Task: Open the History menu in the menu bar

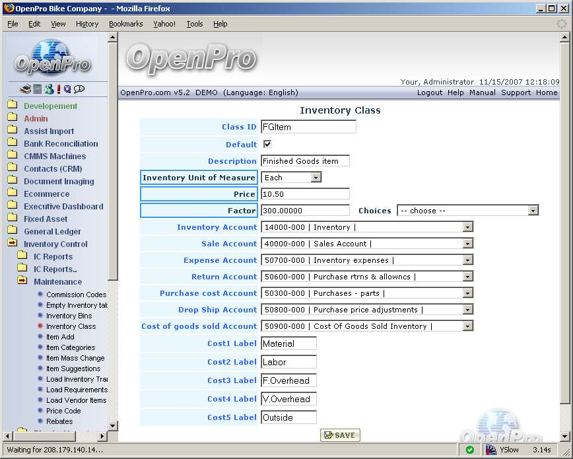Action: [87, 24]
